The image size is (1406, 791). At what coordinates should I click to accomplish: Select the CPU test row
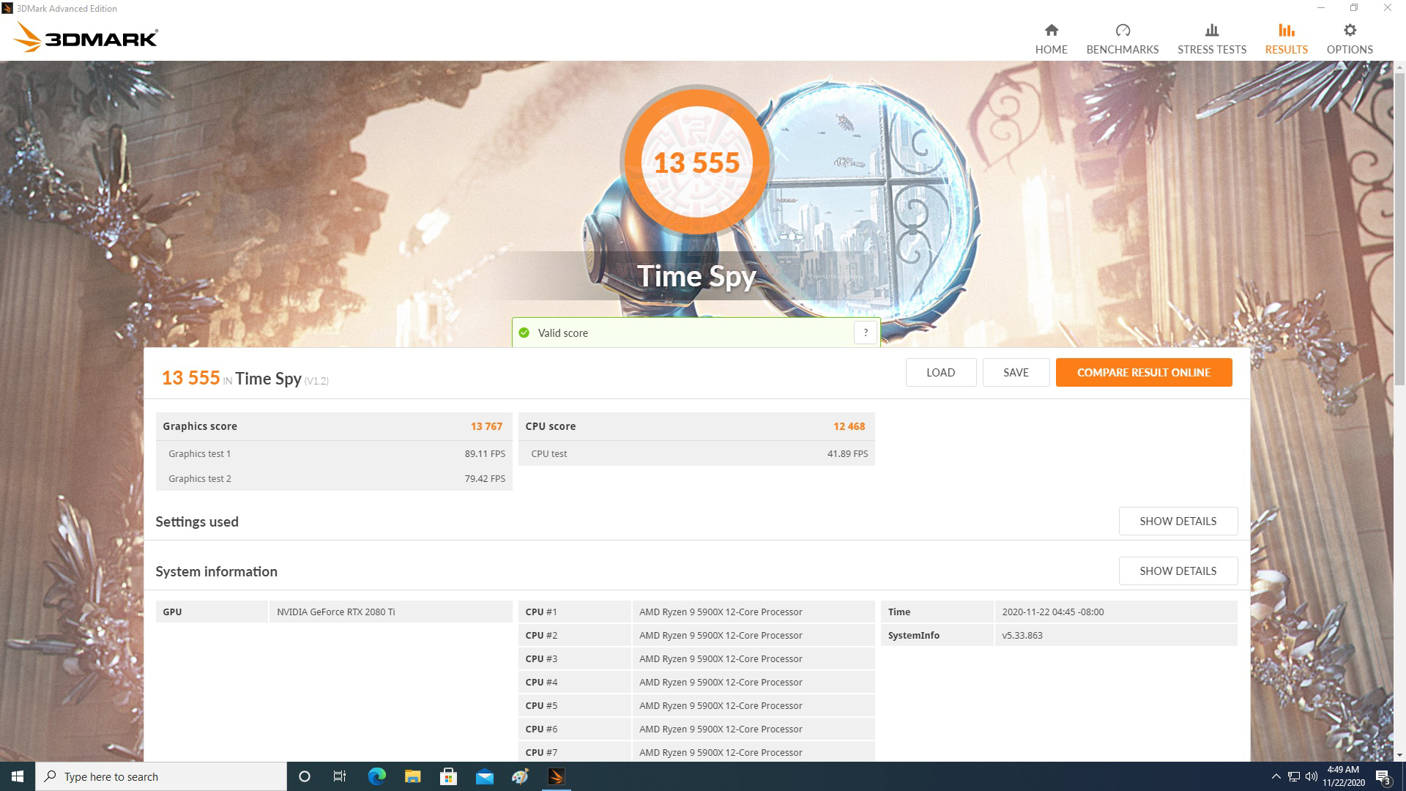[696, 453]
